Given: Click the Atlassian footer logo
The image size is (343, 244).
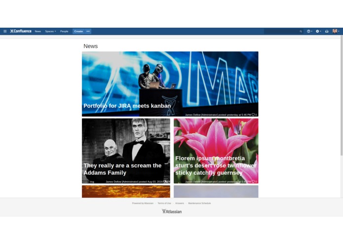Looking at the screenshot, I should coord(172,211).
